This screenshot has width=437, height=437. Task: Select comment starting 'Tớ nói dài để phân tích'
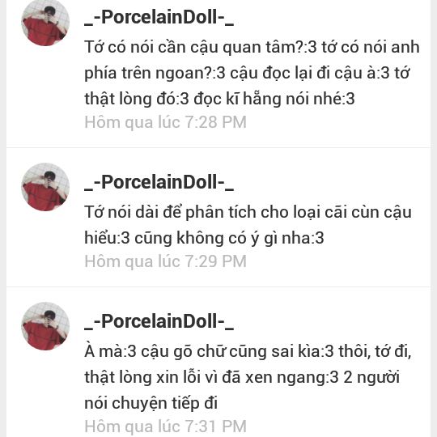(248, 225)
